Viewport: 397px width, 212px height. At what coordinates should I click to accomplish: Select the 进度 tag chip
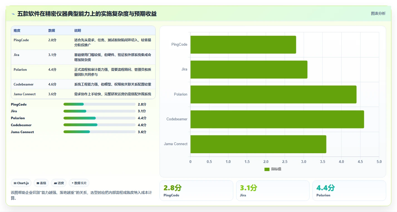point(59,183)
